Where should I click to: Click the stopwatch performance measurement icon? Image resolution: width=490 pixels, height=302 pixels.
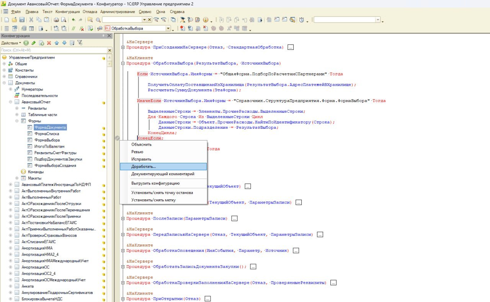coord(301,20)
